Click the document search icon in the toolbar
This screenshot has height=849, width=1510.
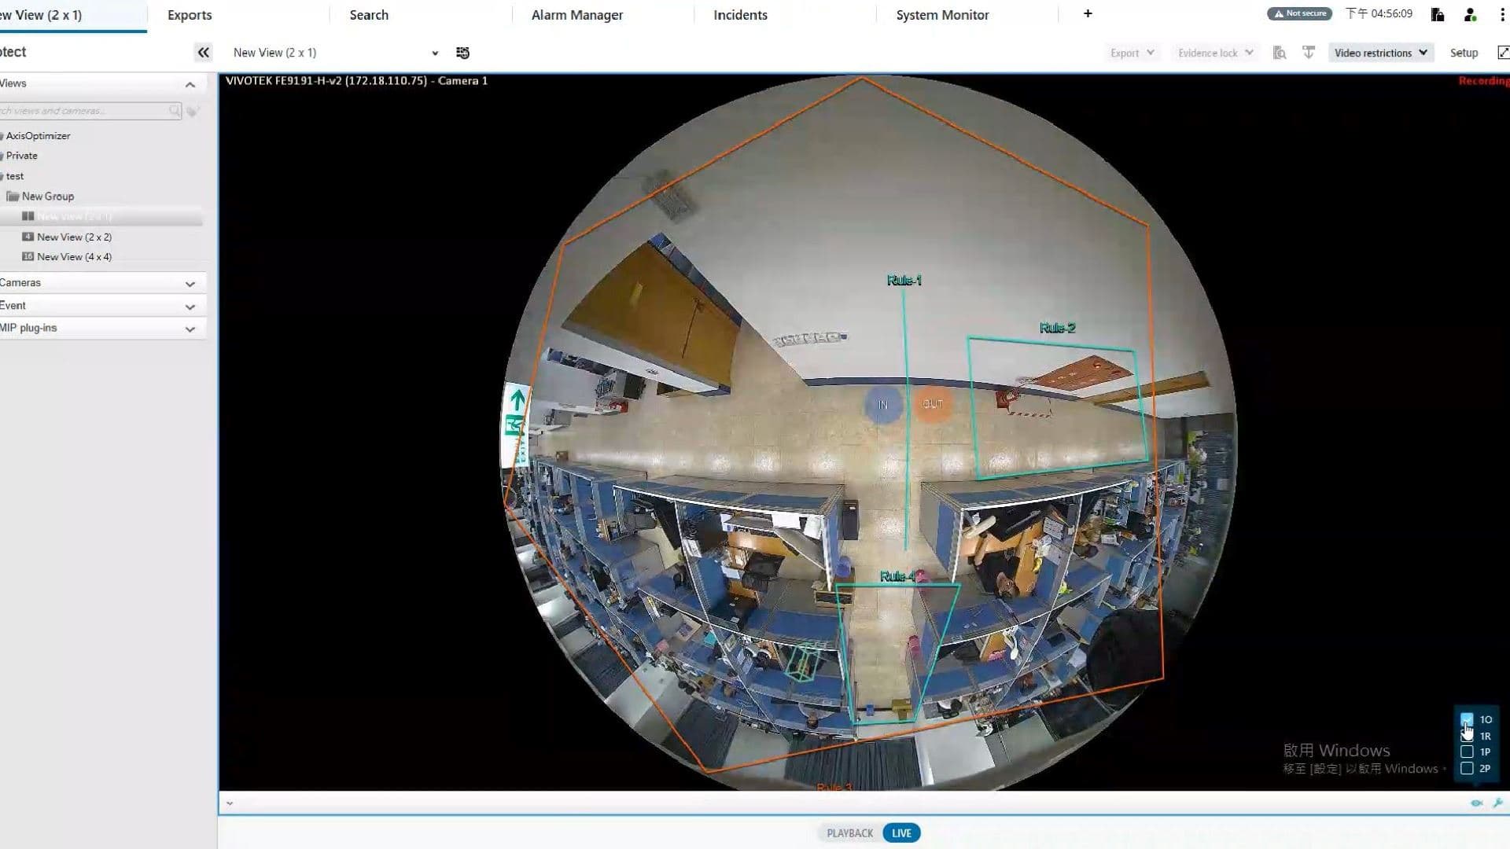coord(1280,52)
